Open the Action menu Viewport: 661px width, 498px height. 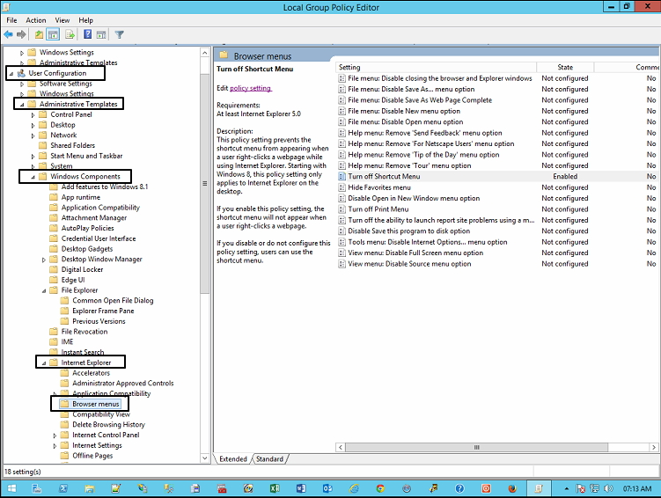click(x=36, y=20)
